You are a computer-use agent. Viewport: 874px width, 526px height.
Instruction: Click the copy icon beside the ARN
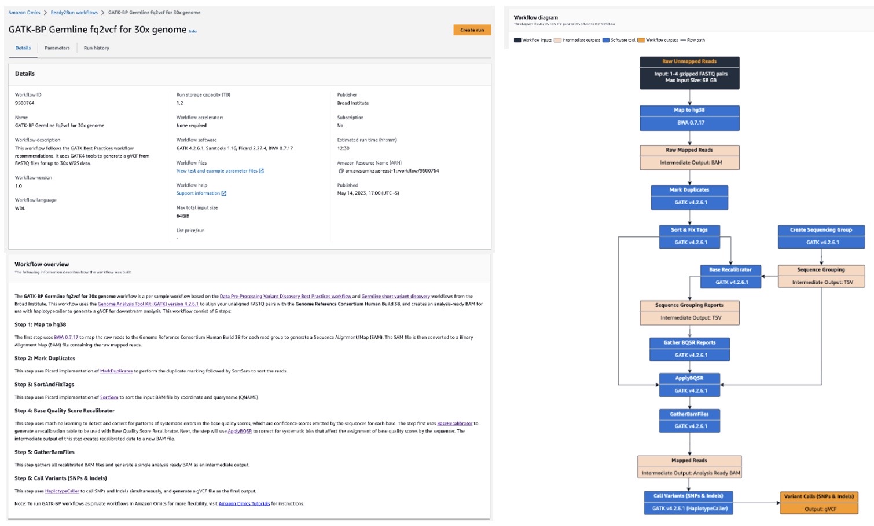341,171
